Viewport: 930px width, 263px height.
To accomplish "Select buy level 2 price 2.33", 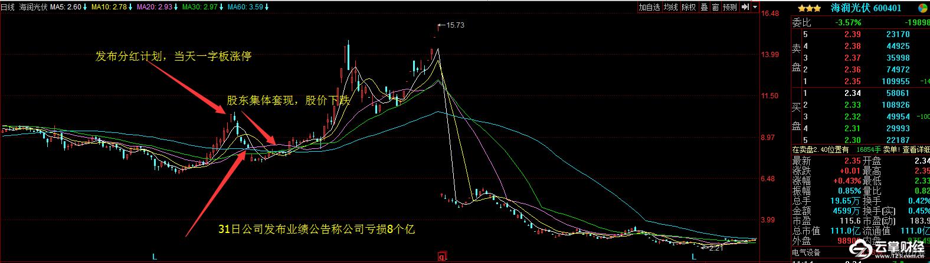I will 852,105.
